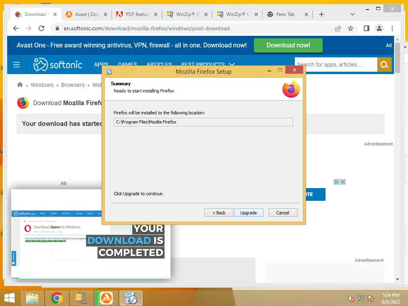Open File Explorer from the taskbar
408x306 pixels.
pos(32,298)
